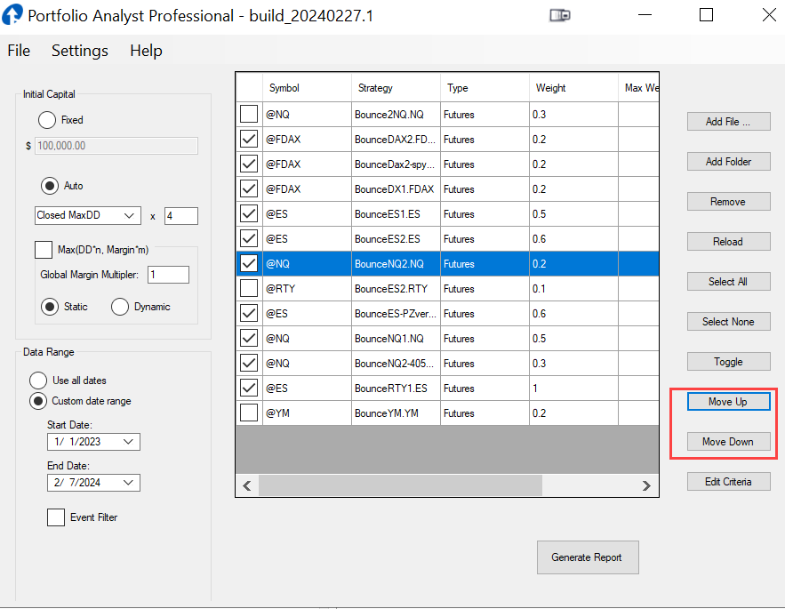Select the Fixed initial capital option

[46, 120]
